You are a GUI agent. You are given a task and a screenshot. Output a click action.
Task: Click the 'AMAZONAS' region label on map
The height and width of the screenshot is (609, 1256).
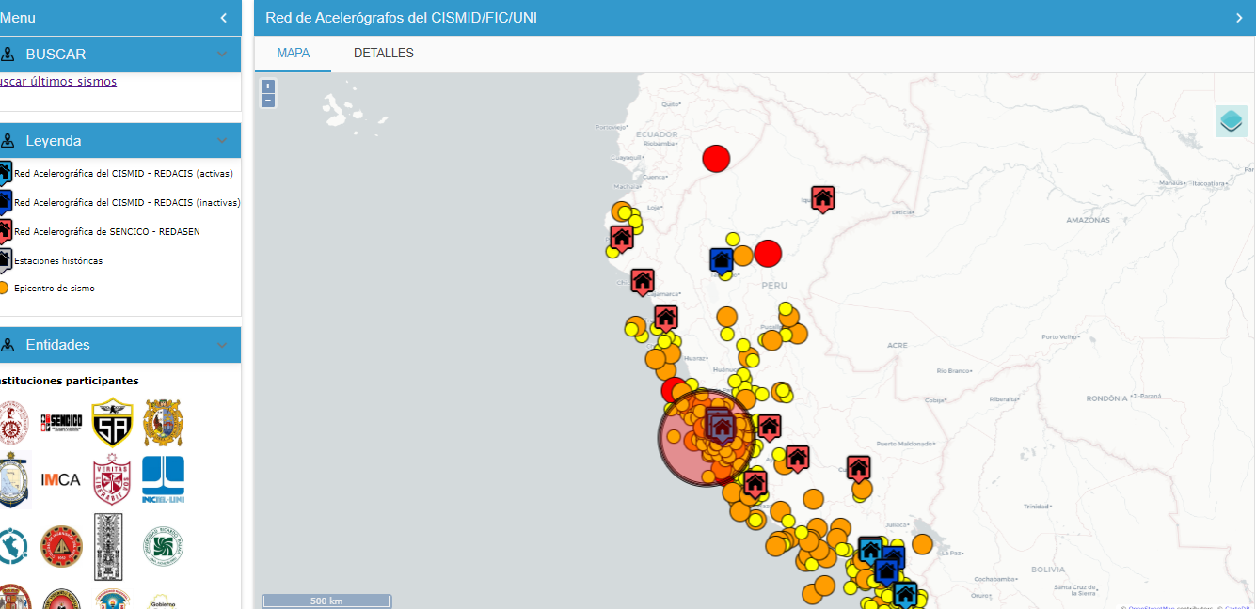tap(1088, 219)
